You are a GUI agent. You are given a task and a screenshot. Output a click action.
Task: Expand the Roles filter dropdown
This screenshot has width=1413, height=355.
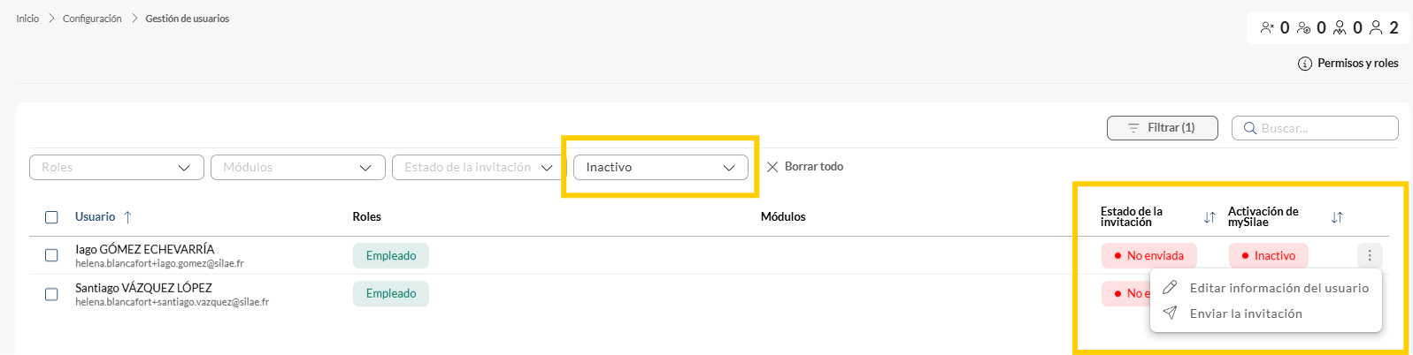117,167
